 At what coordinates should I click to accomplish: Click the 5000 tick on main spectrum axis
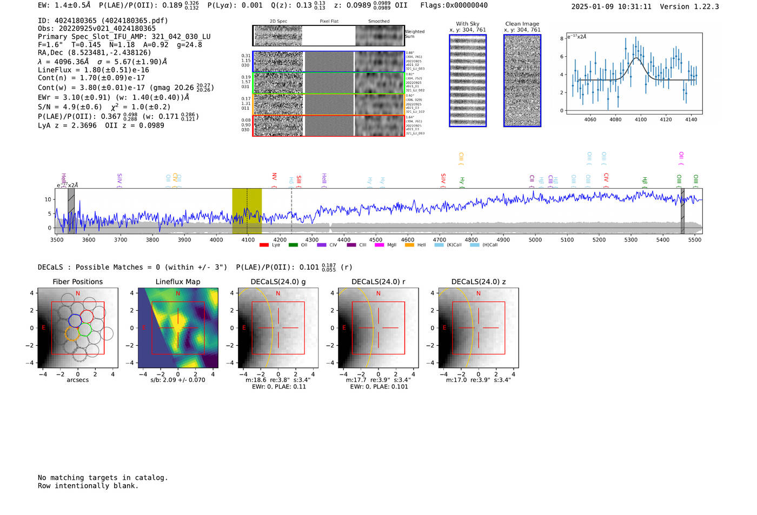535,240
